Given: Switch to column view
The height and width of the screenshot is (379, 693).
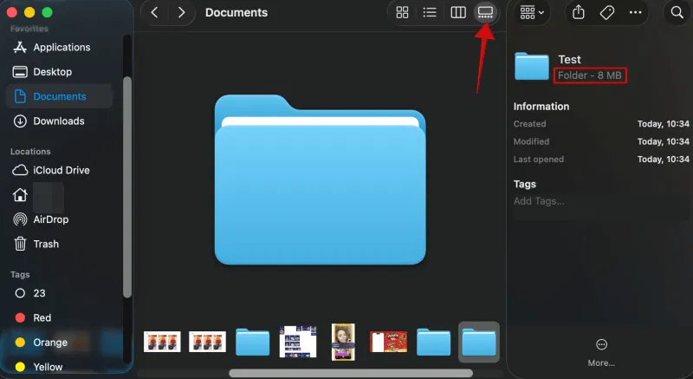Looking at the screenshot, I should [x=458, y=12].
